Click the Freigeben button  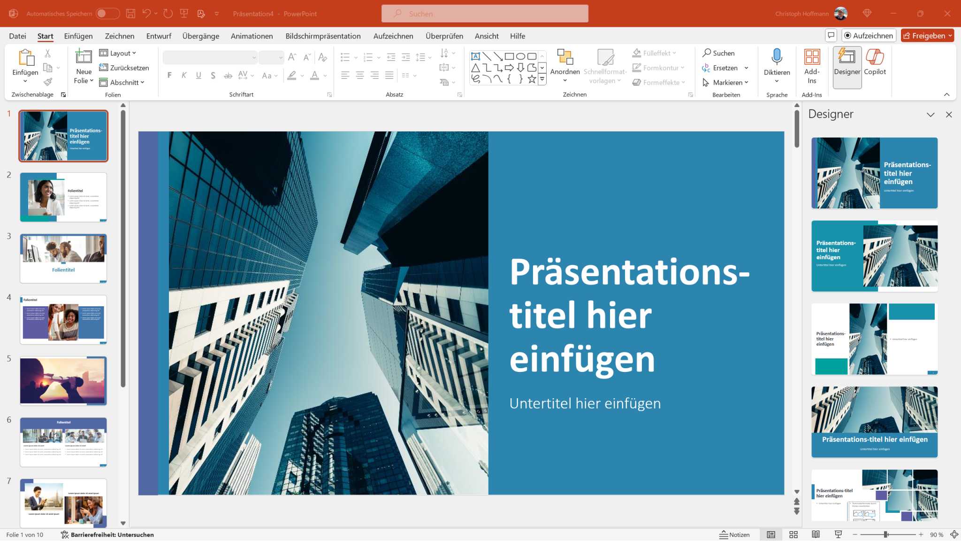tap(928, 35)
